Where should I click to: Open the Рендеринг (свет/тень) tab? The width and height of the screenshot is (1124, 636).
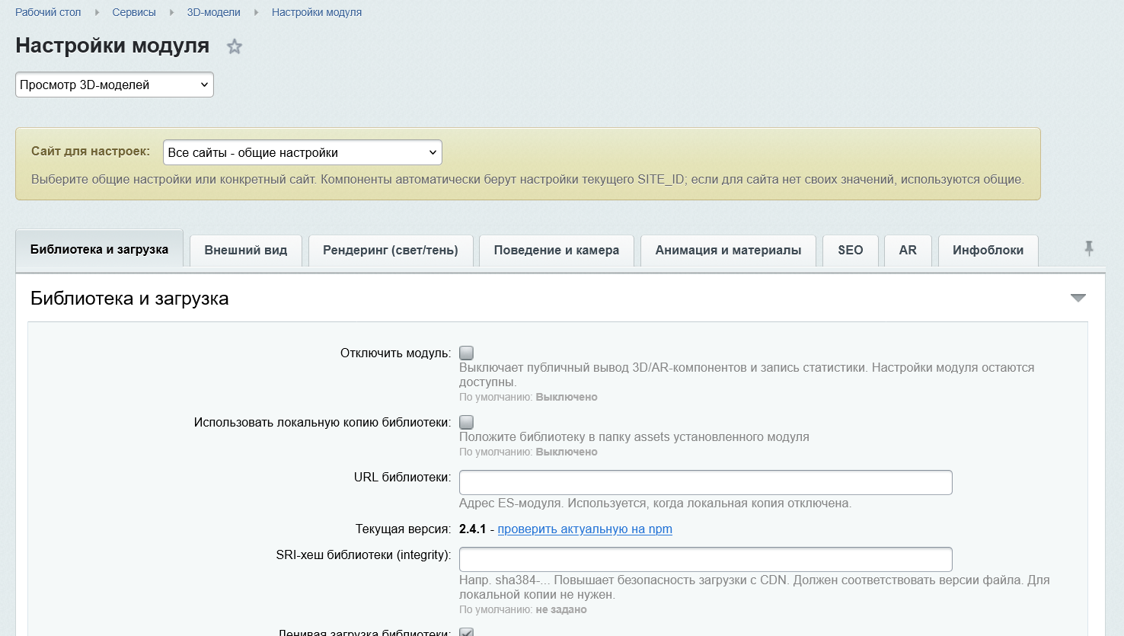tap(391, 250)
